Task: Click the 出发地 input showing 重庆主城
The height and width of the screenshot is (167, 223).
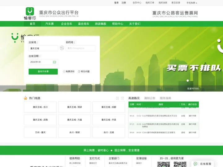Action: pyautogui.click(x=43, y=48)
